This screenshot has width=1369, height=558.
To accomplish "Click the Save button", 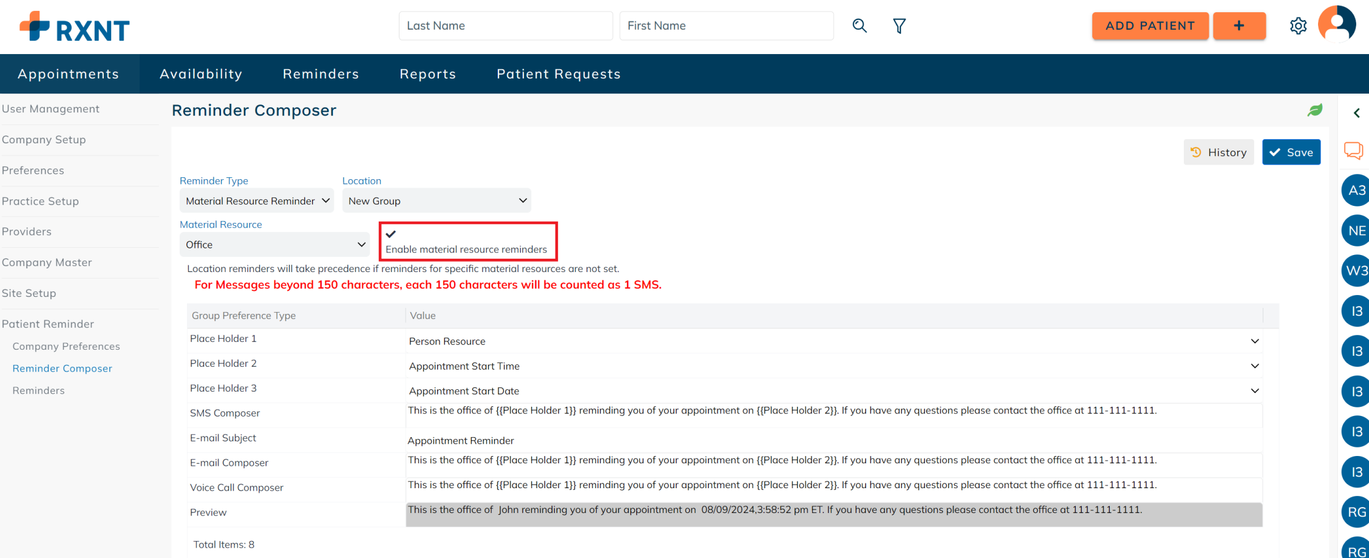I will pos(1291,152).
